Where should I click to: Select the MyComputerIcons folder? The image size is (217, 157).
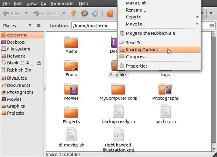(x=118, y=89)
